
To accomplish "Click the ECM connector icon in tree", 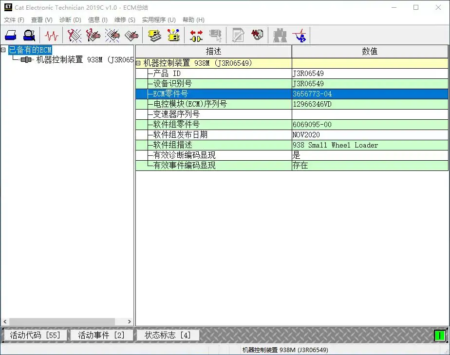I will (26, 60).
